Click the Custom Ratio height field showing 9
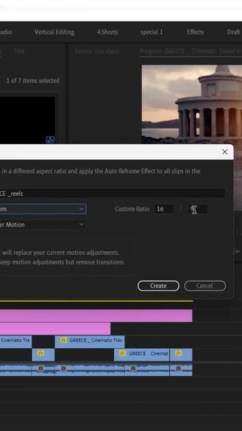 [198, 209]
